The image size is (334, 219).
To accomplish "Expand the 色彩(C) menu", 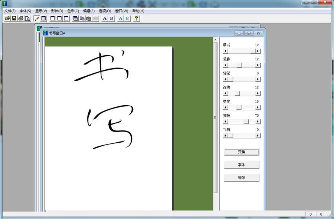I will coord(73,11).
